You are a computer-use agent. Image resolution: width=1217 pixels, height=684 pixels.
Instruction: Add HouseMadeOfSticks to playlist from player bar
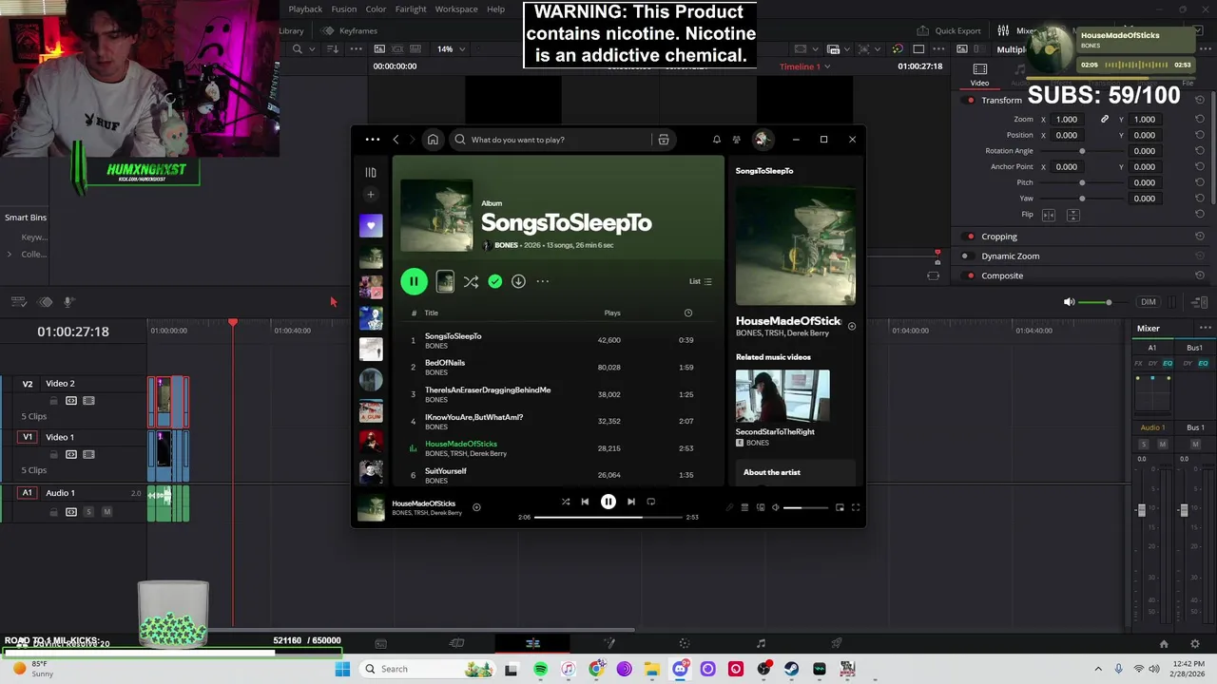(476, 507)
